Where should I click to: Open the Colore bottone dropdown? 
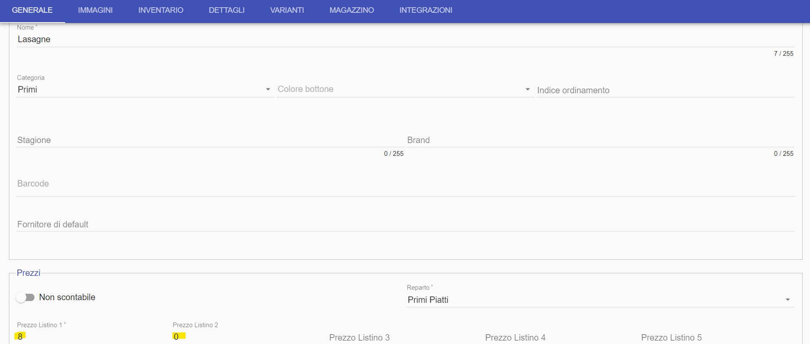click(x=405, y=89)
